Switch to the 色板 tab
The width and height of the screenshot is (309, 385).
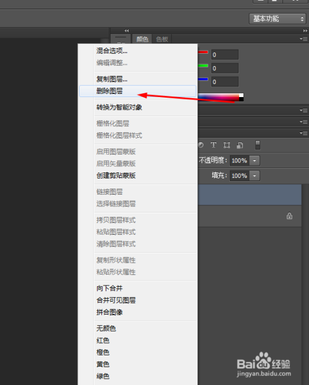click(x=162, y=39)
